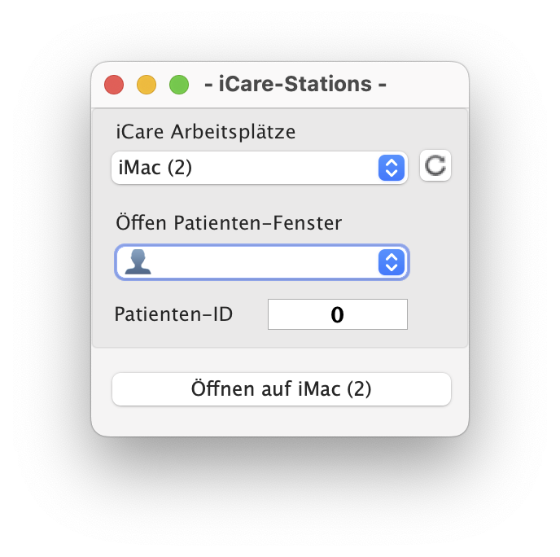Minimize the iCare-Stations window
This screenshot has height=557, width=560.
[x=147, y=85]
